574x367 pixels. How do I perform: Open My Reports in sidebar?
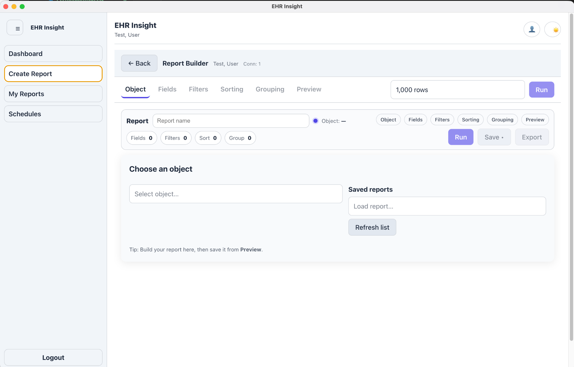click(x=53, y=94)
